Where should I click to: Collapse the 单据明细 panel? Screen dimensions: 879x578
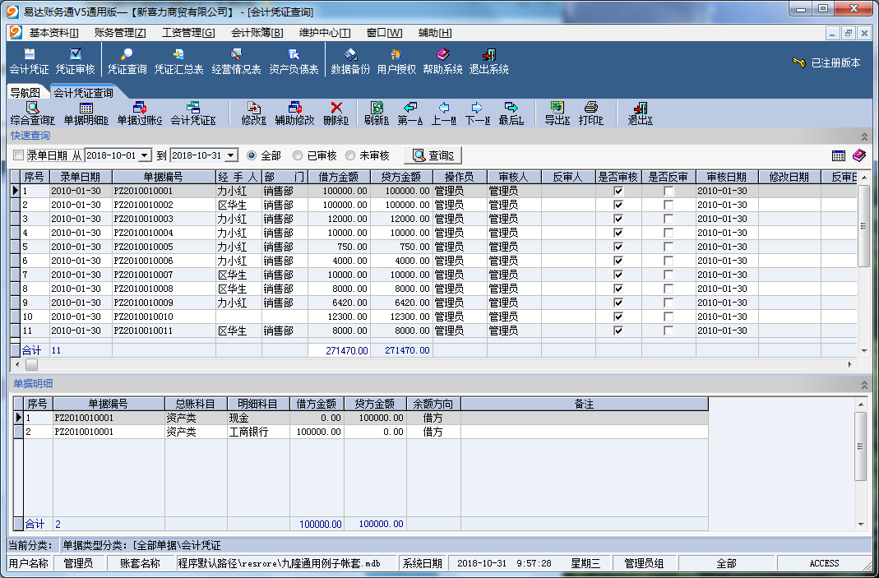pyautogui.click(x=864, y=385)
